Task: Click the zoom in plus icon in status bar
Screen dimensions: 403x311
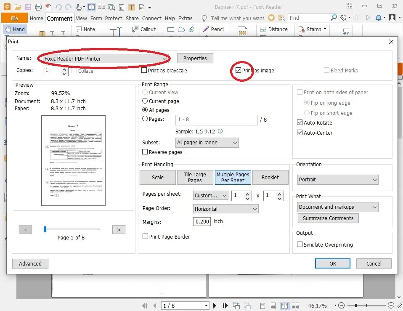Action: point(391,306)
